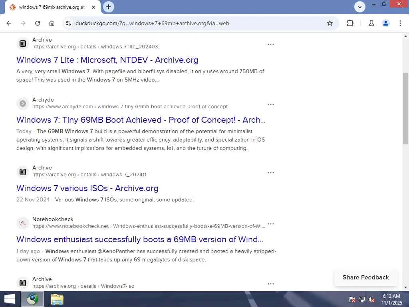Open the Chrome Labs flask icon
Image resolution: width=409 pixels, height=307 pixels.
pos(371,23)
